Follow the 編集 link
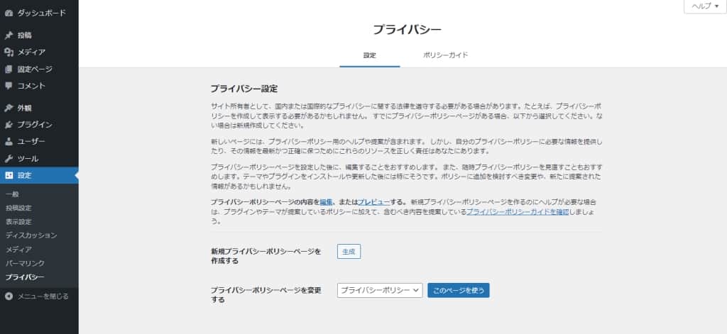 click(327, 202)
